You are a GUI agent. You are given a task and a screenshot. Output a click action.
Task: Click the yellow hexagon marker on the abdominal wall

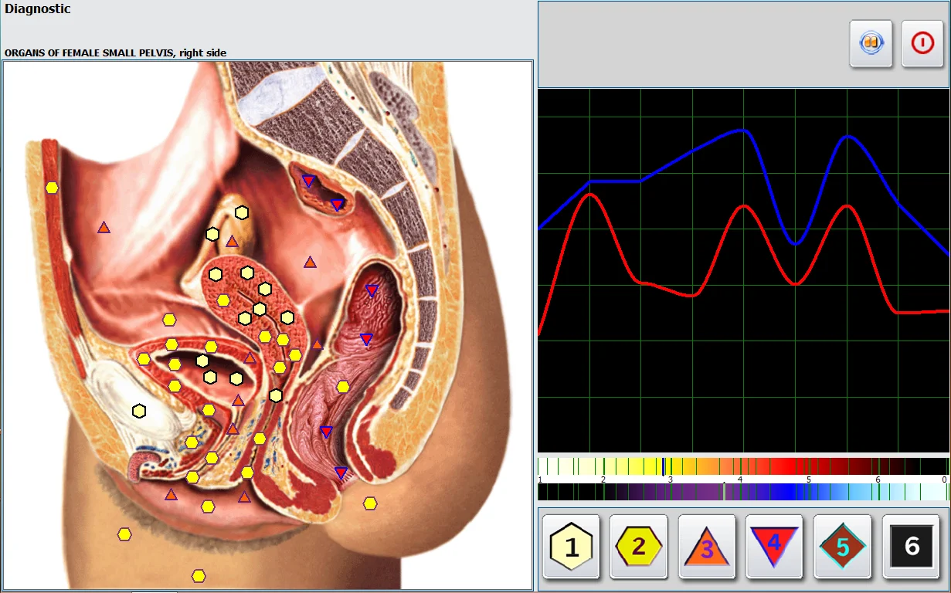(52, 188)
